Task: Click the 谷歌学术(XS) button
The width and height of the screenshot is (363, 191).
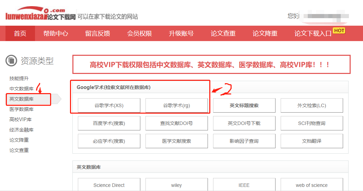Action: [x=109, y=105]
